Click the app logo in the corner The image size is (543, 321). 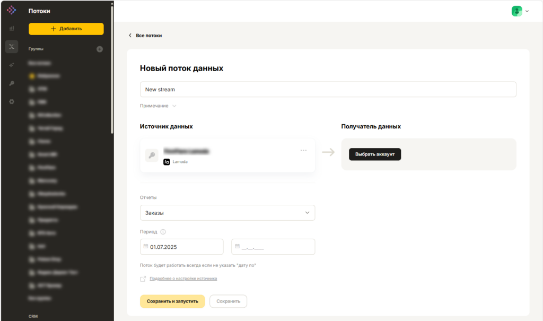tap(12, 10)
